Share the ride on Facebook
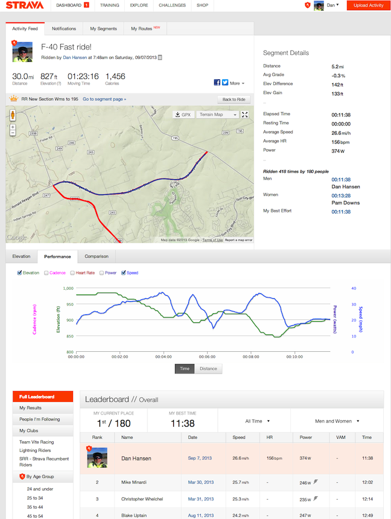This screenshot has height=519, width=391. pos(217,83)
